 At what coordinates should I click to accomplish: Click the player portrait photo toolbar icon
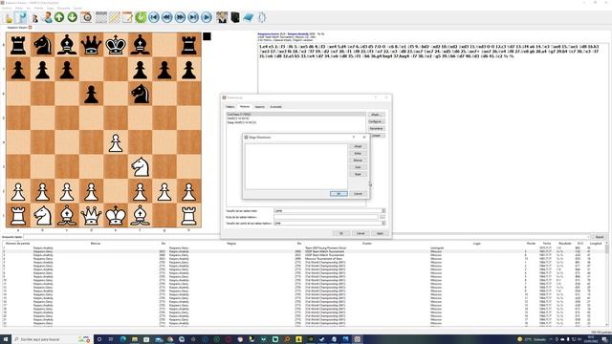(222, 17)
